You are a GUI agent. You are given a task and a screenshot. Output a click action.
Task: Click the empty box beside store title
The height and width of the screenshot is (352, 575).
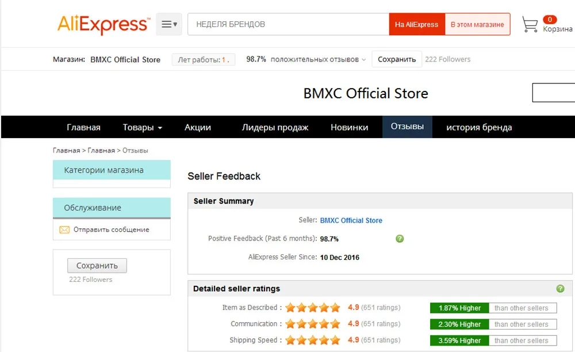pyautogui.click(x=553, y=93)
